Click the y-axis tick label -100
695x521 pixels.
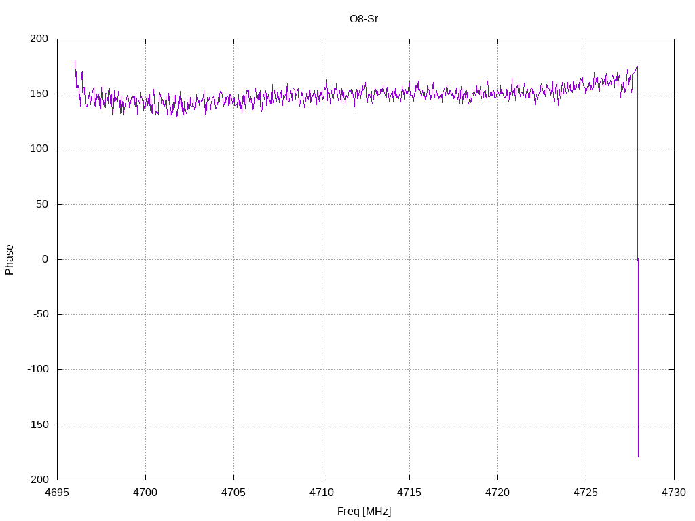coord(38,369)
